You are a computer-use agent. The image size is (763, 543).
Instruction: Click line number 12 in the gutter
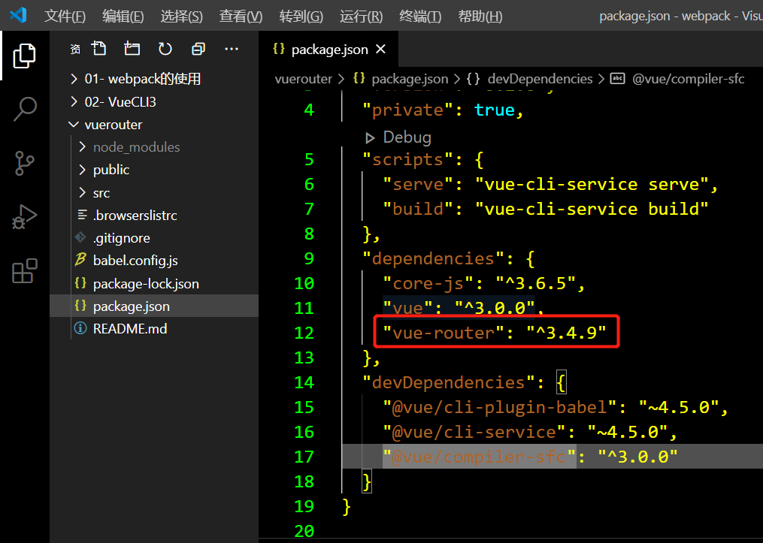coord(304,333)
